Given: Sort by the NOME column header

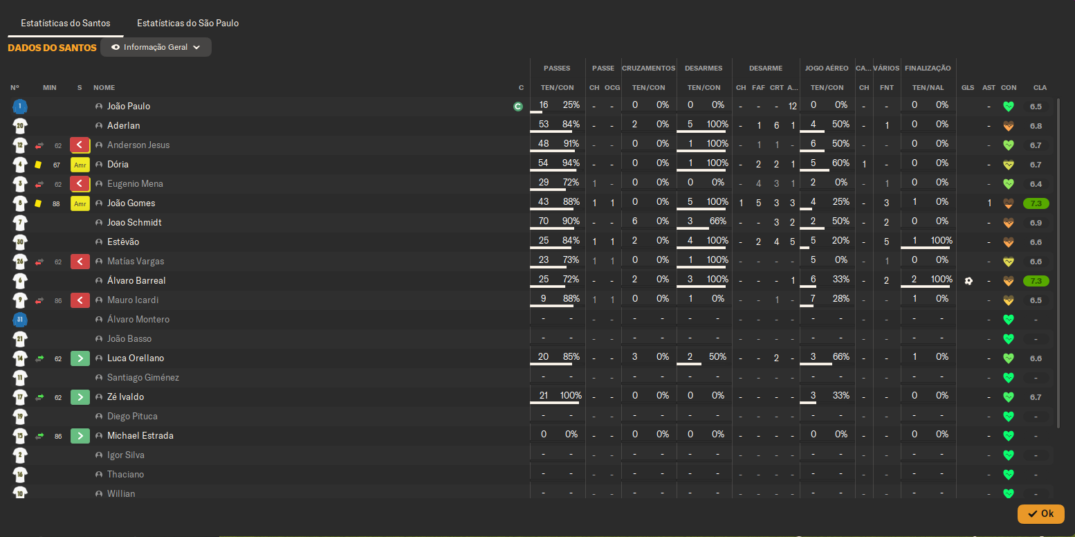Looking at the screenshot, I should 104,88.
